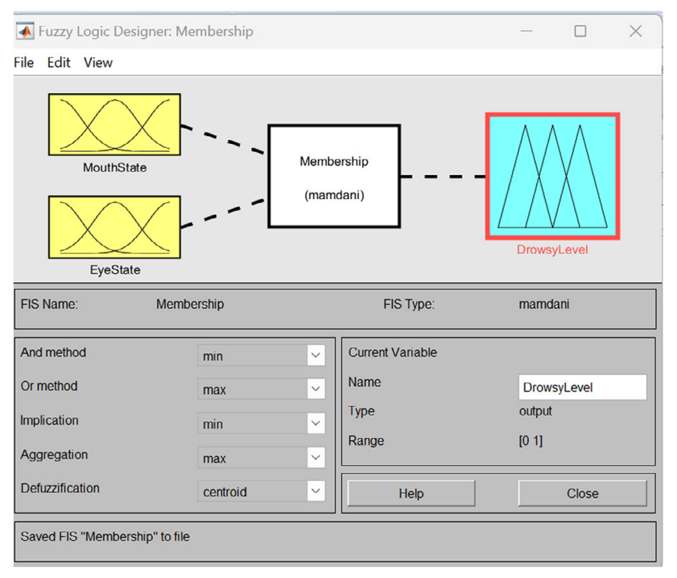Click the Close button

click(583, 493)
